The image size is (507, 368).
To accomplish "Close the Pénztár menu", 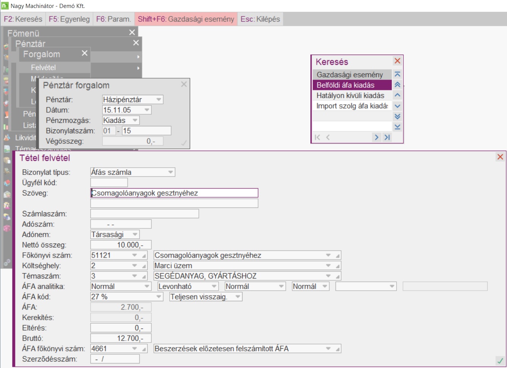I will [136, 43].
